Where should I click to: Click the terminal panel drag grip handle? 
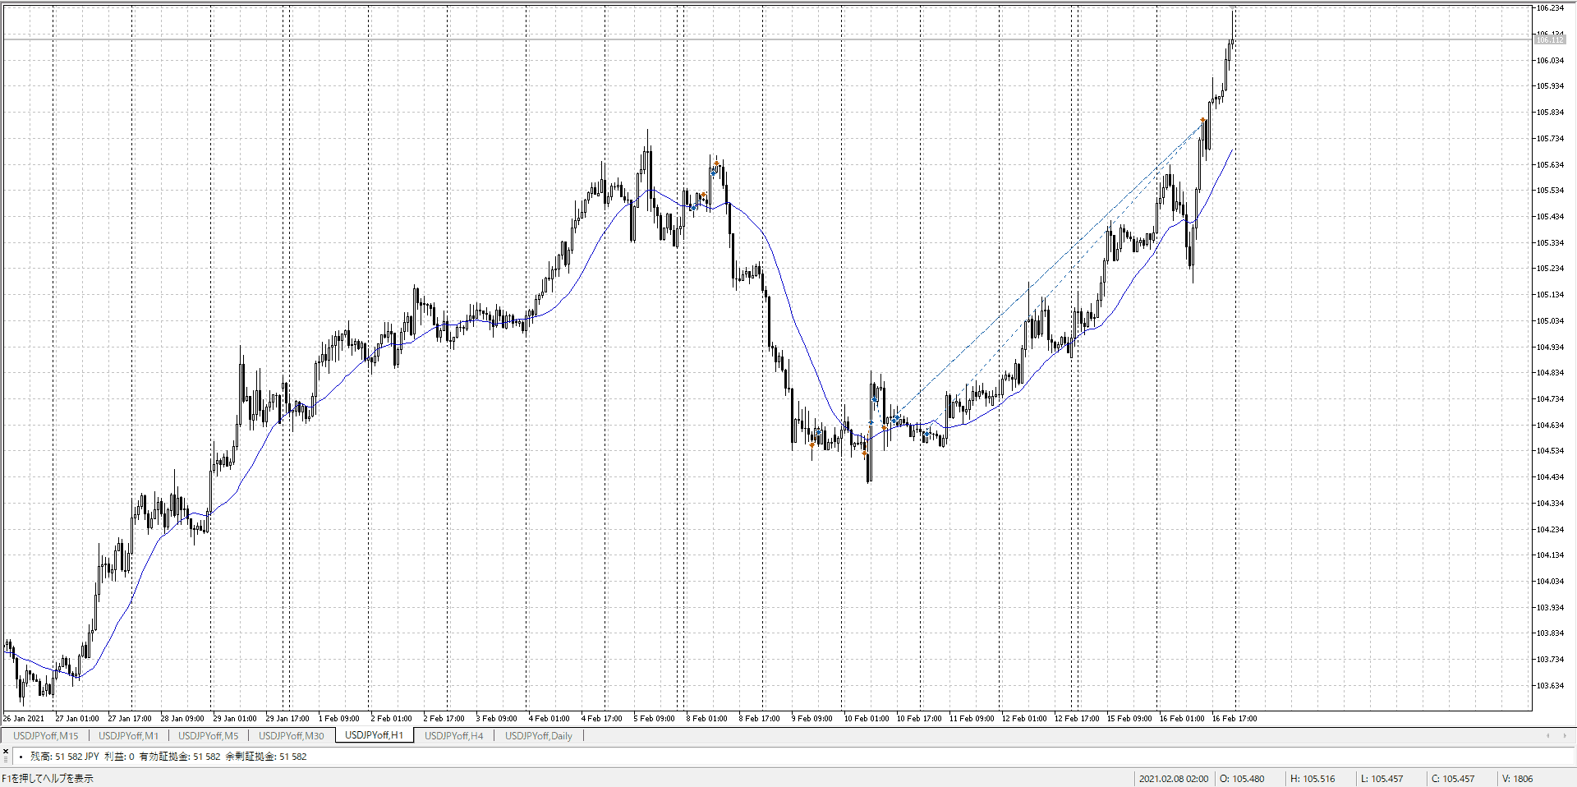6,761
